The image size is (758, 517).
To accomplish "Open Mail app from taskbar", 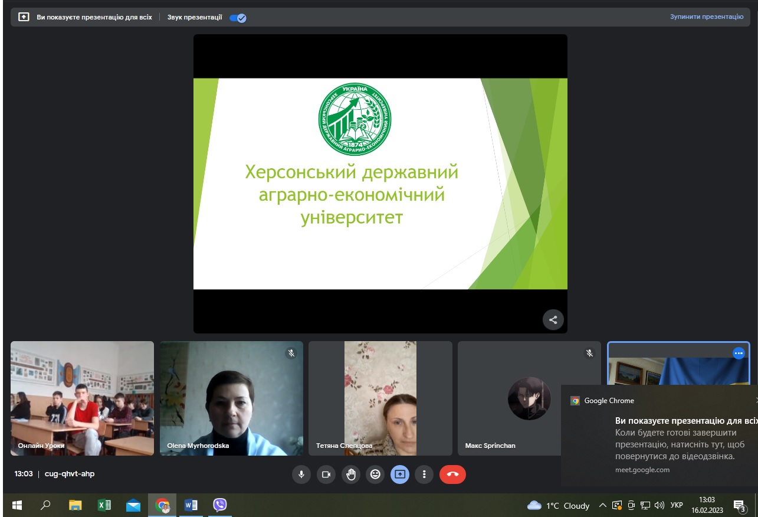I will click(x=133, y=505).
